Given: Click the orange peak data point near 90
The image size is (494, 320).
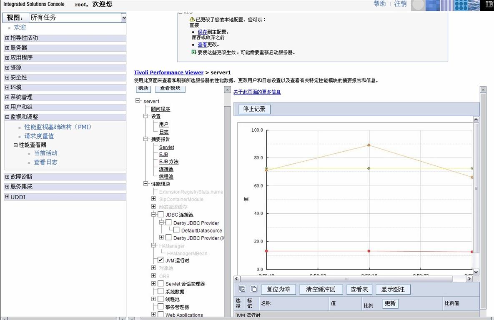Looking at the screenshot, I should pos(369,145).
